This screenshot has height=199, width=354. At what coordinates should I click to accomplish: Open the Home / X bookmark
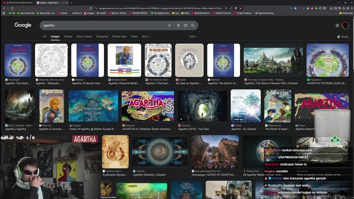[x=76, y=13]
